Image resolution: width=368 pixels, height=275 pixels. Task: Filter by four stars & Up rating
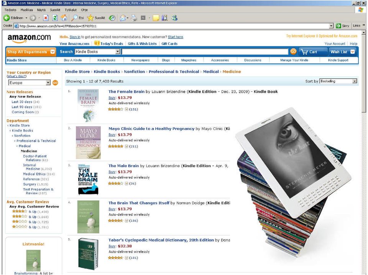(30, 212)
